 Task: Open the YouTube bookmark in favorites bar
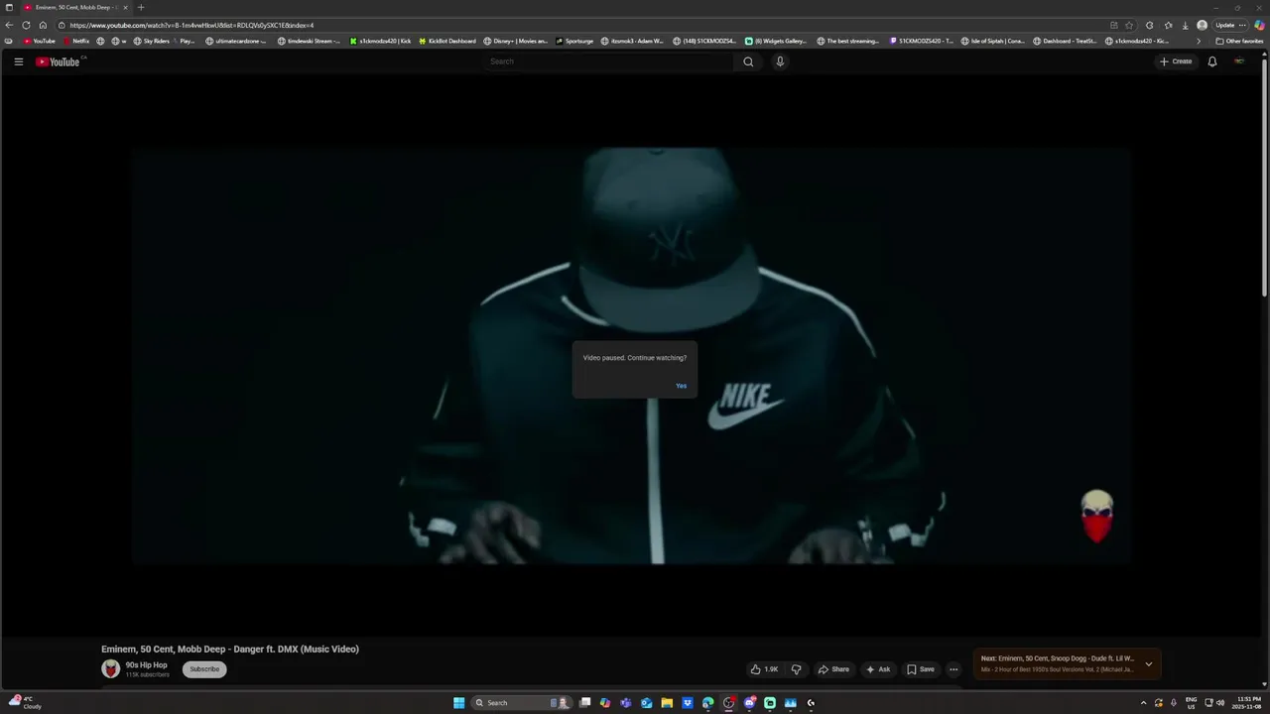point(39,41)
